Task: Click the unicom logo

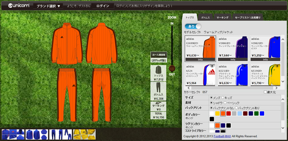Action: tap(19, 6)
